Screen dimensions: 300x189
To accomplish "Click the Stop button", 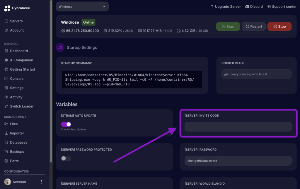I will coord(279,26).
